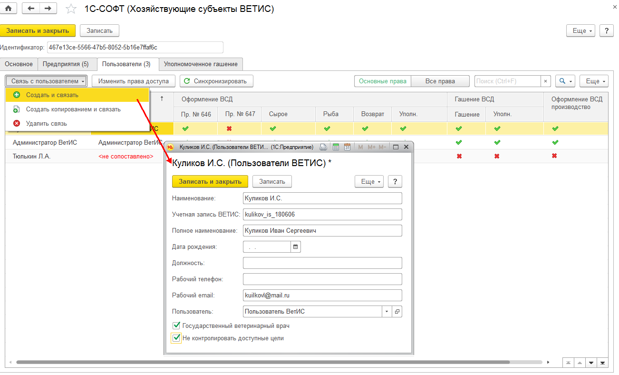Click the dialog's Записать button
The width and height of the screenshot is (619, 375).
(272, 181)
